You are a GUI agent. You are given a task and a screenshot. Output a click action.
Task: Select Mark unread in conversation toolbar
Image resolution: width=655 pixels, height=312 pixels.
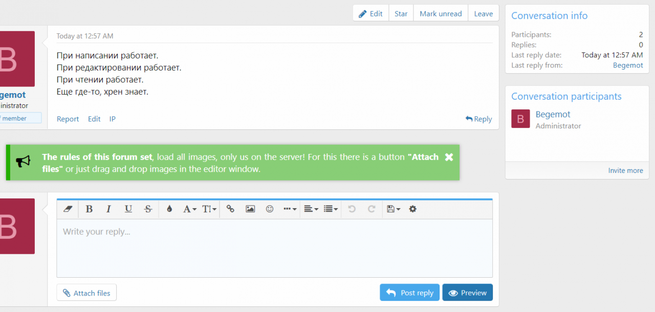441,14
